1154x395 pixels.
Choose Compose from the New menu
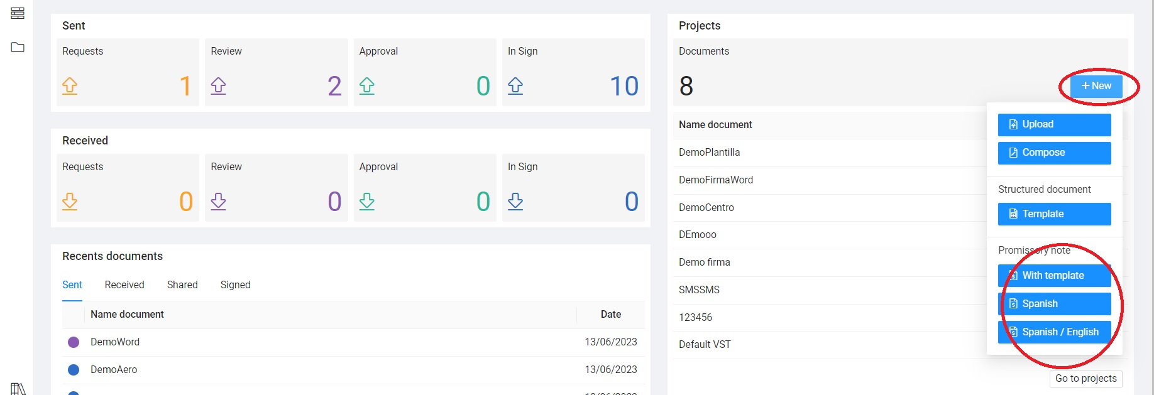1054,153
